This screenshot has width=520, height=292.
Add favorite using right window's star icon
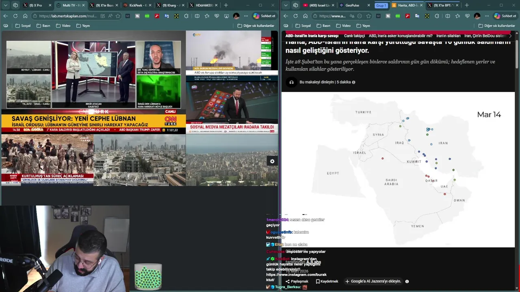click(x=368, y=16)
